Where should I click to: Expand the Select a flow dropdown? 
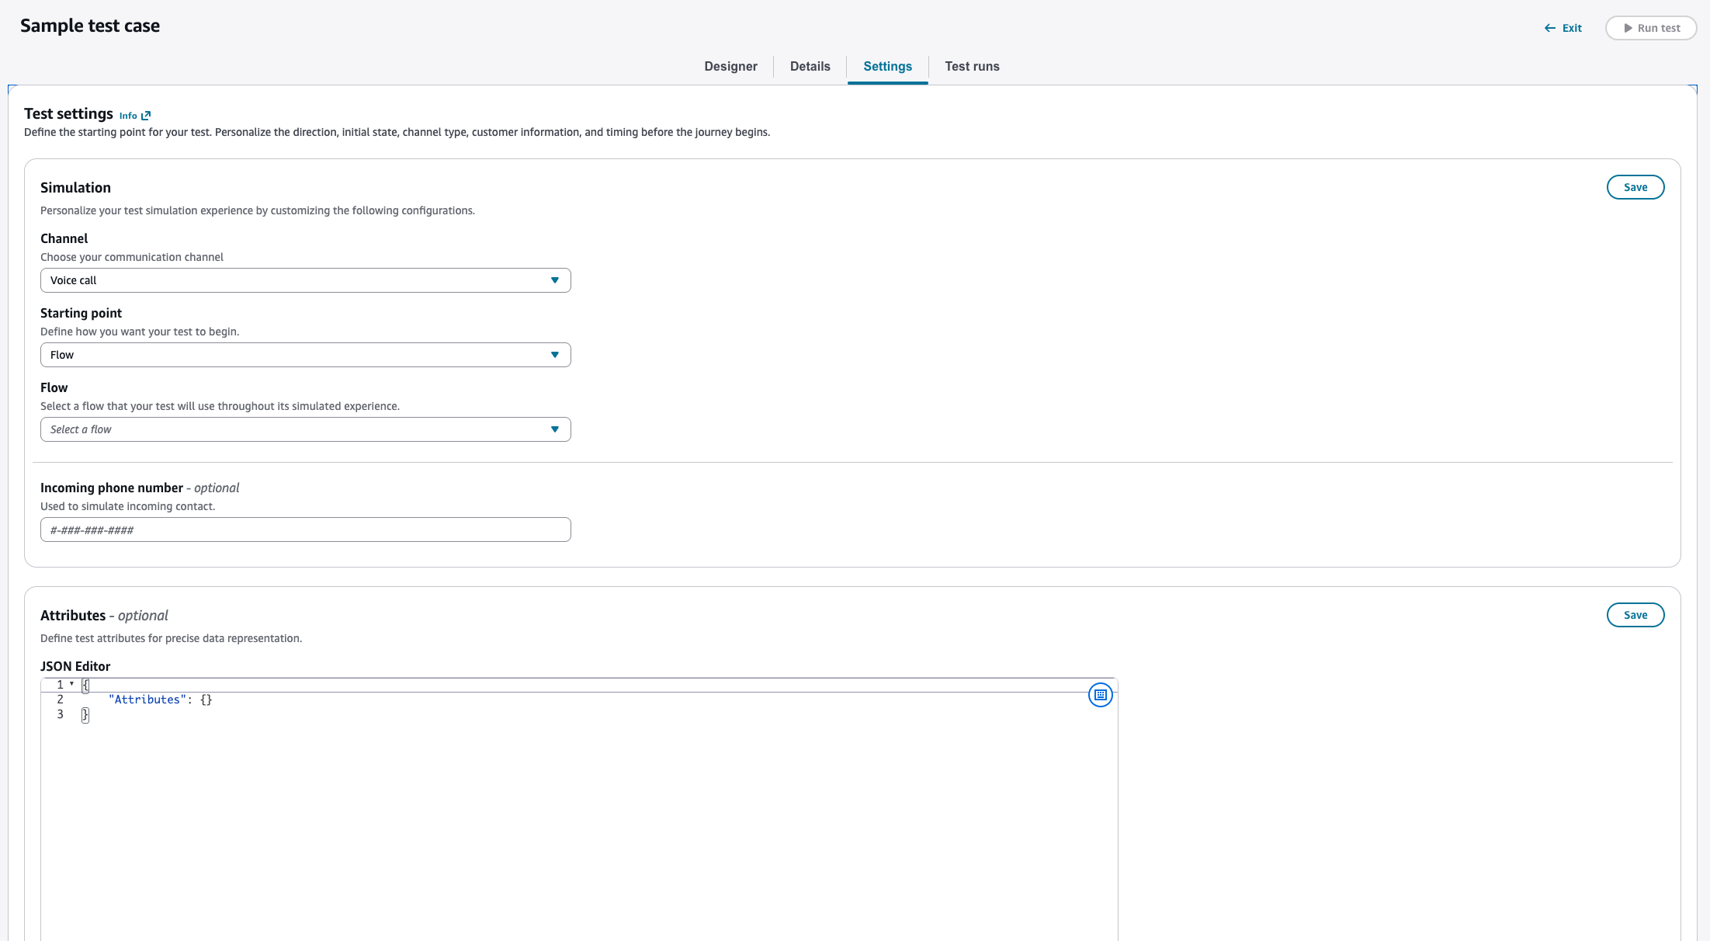[x=305, y=429]
